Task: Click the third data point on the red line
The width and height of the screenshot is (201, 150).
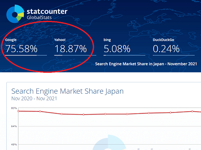Action: click(x=62, y=114)
